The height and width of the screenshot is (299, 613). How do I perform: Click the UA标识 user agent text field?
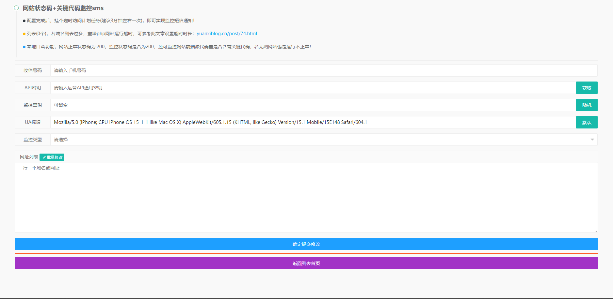click(313, 122)
